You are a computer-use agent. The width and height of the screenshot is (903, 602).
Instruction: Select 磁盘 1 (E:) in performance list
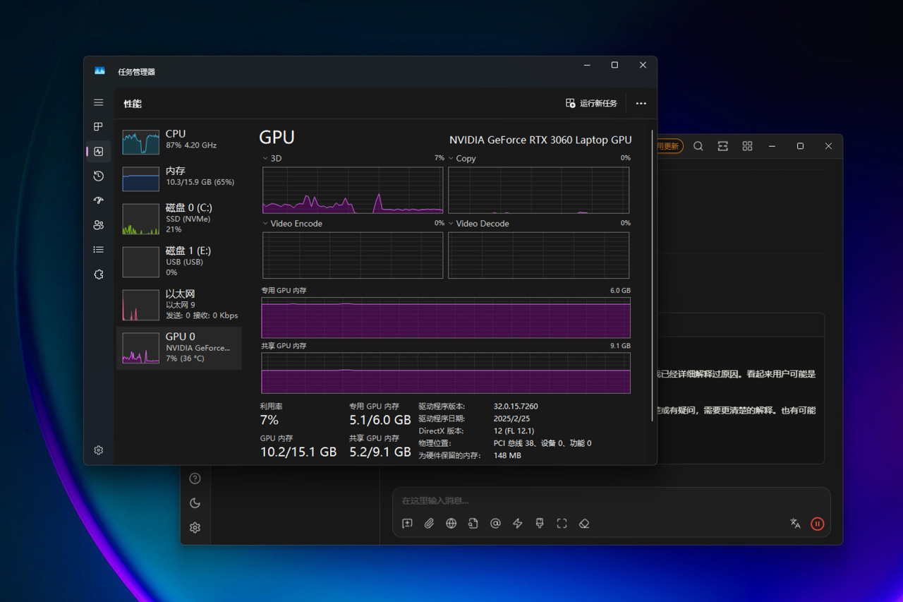pos(179,261)
